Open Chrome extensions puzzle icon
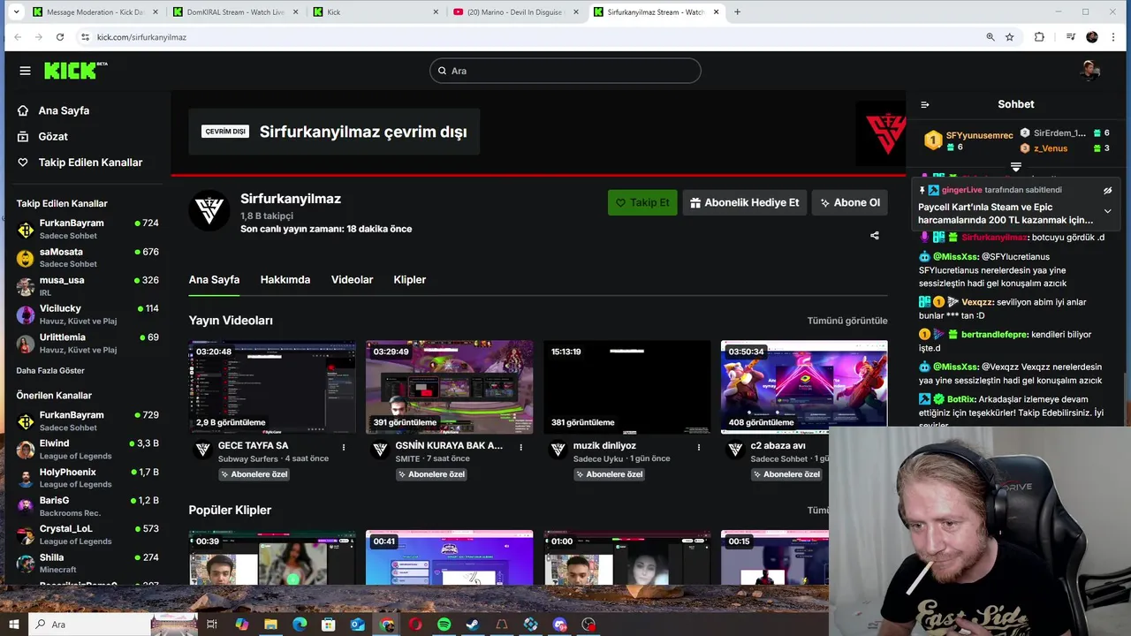 [x=1039, y=37]
